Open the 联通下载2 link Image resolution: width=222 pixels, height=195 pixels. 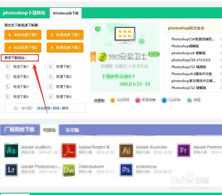[64, 77]
